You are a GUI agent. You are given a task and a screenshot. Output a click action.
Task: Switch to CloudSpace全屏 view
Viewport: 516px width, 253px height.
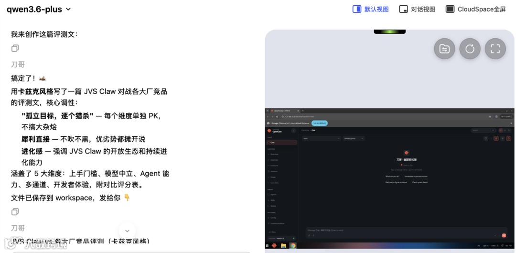point(476,9)
